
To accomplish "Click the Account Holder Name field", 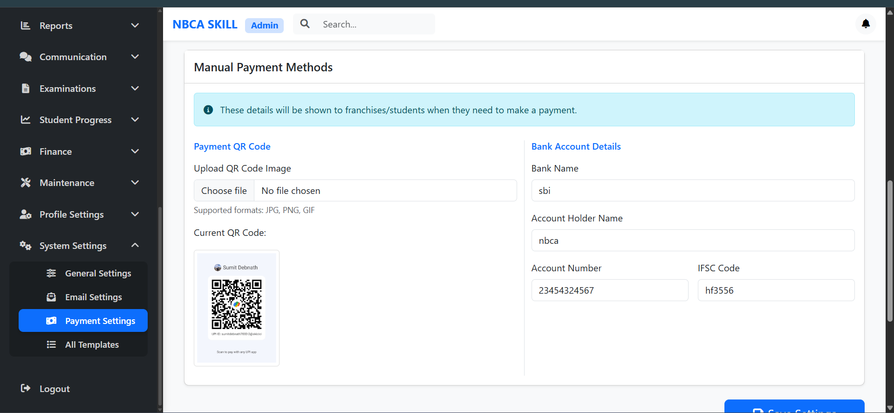I will coord(693,241).
